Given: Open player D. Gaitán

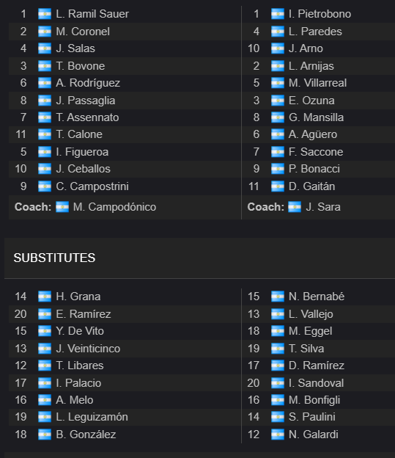Looking at the screenshot, I should click(x=311, y=186).
